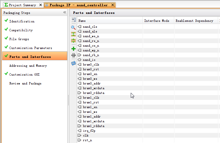
Task: Collapse the Packaging Steps panel with double chevron
Action: tap(65, 12)
